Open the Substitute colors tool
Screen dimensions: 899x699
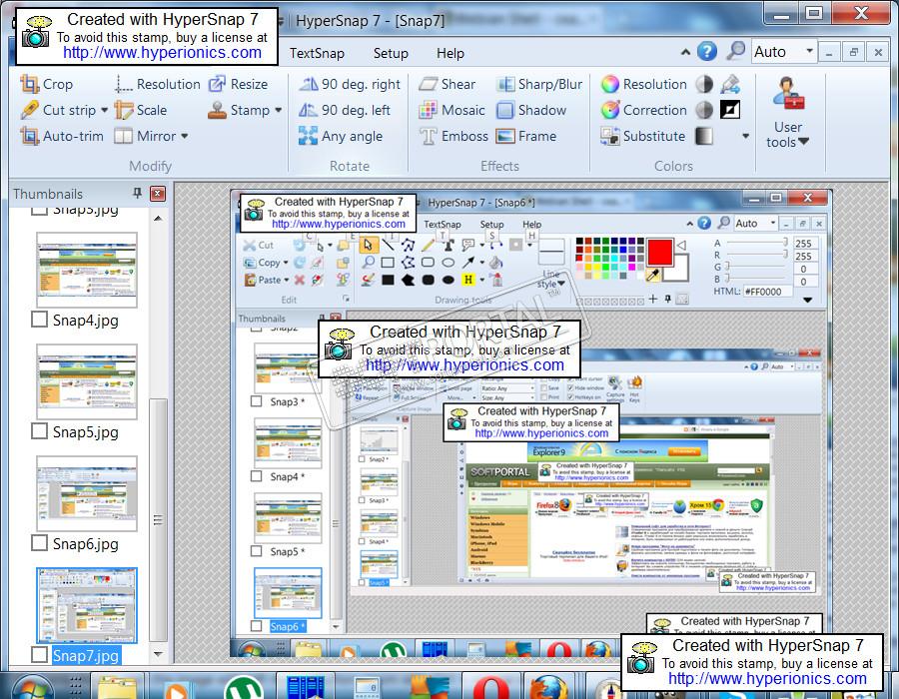(643, 137)
